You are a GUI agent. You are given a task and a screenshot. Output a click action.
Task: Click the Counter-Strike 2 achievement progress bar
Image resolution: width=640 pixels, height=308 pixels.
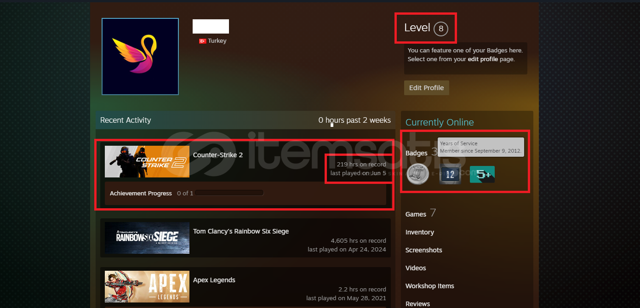(x=229, y=193)
